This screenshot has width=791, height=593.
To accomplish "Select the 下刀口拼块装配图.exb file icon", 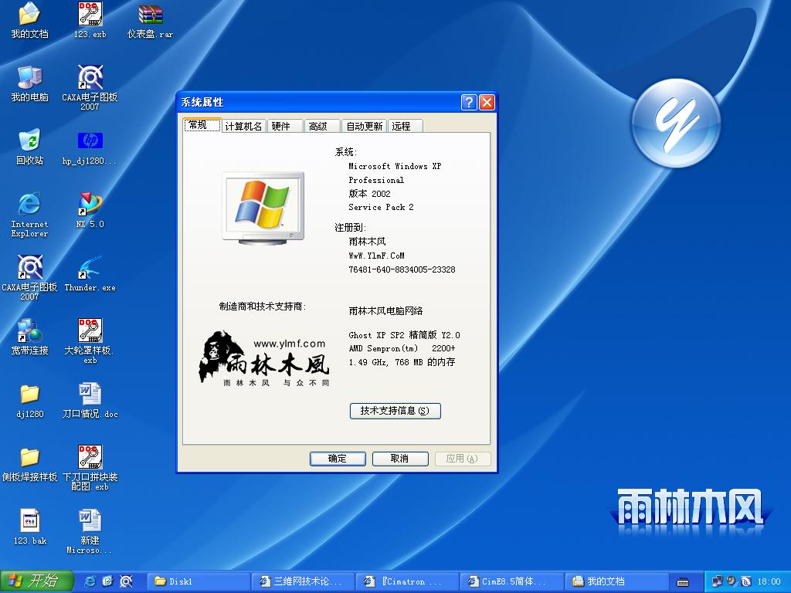I will [x=90, y=468].
